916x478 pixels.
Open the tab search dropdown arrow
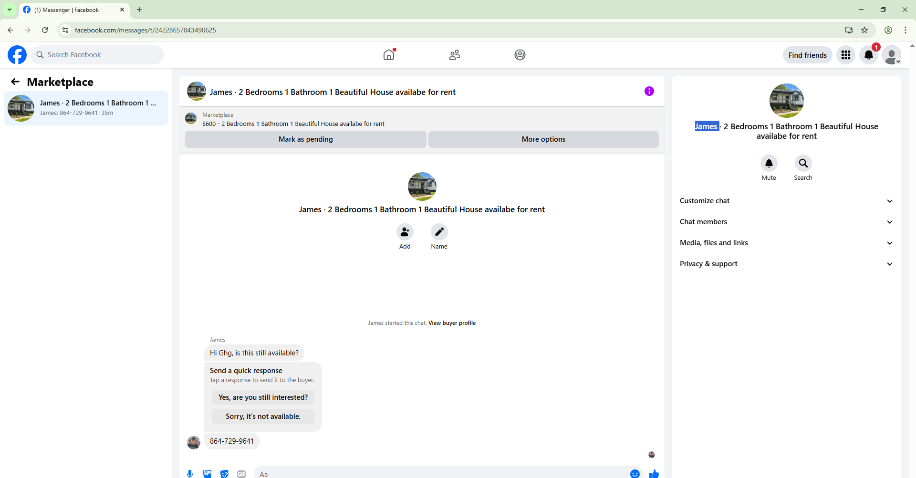pos(10,10)
